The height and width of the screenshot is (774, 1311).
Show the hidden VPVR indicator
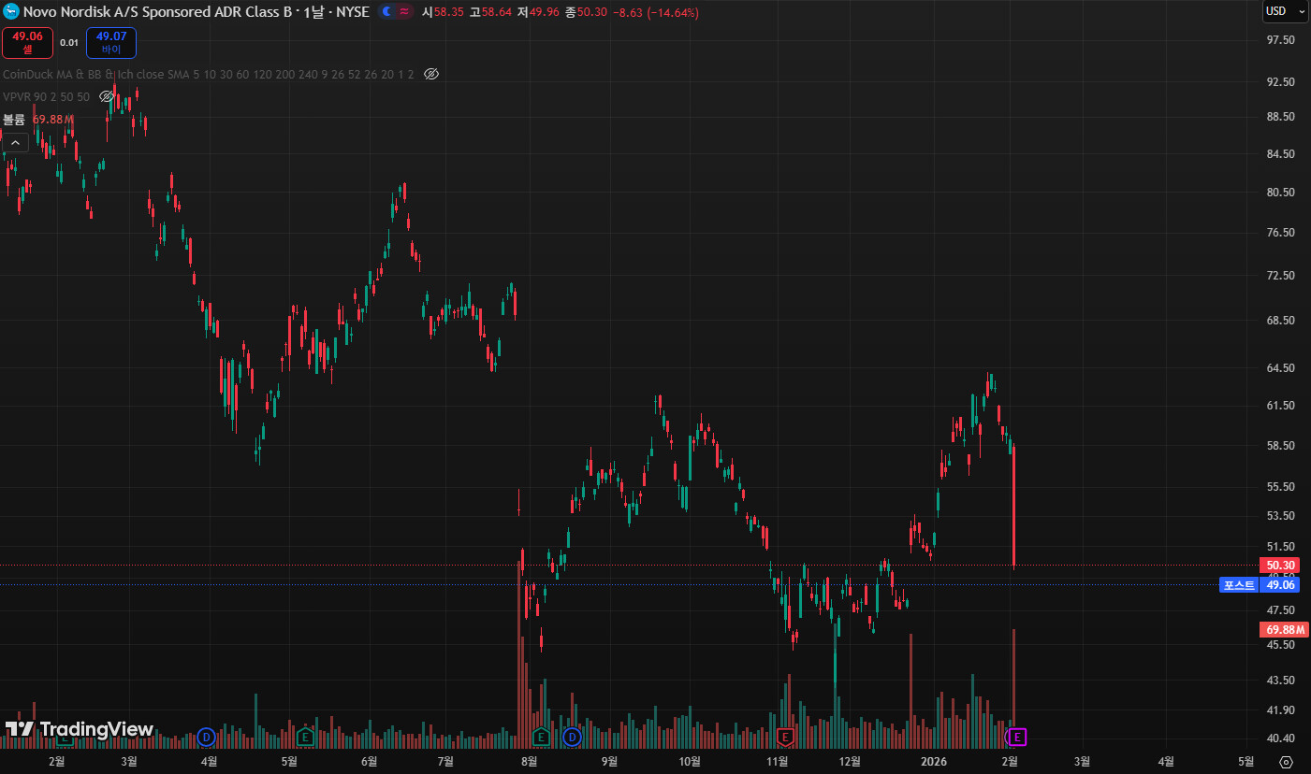click(x=107, y=96)
